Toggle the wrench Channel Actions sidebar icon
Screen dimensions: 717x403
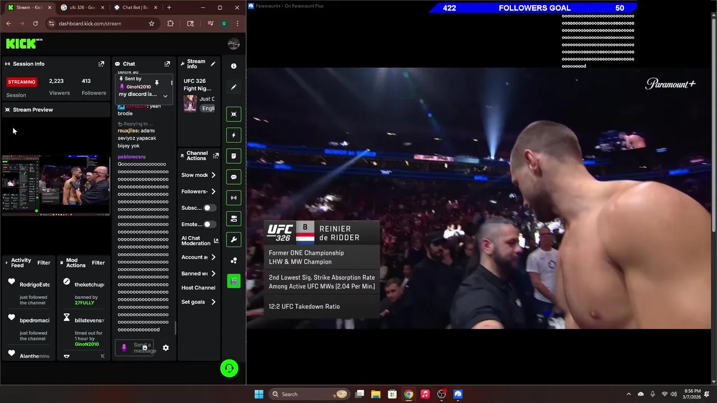(234, 240)
